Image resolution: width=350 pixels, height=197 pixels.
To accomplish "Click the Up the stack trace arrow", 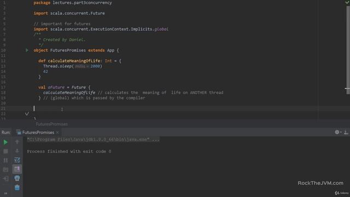I will tap(17, 142).
